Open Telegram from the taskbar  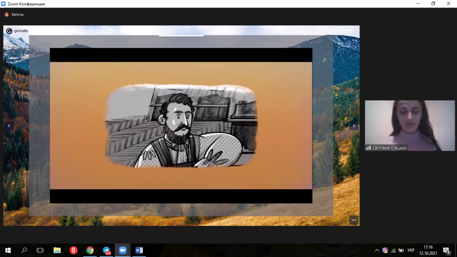coord(106,250)
